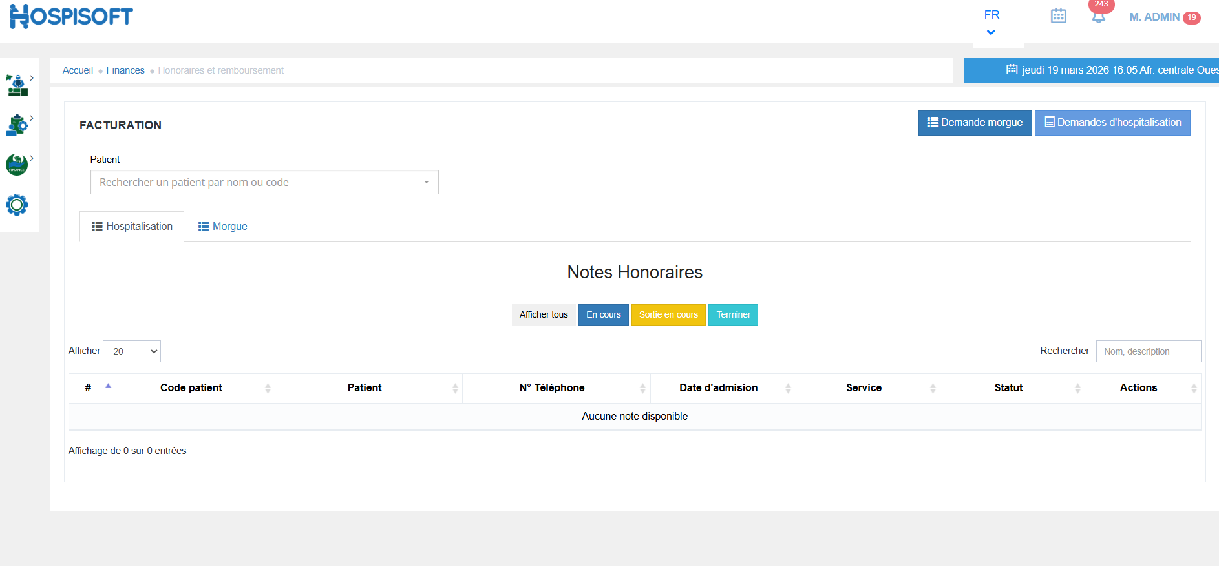Screen dimensions: 1219x567
Task: Open the Finance module sidebar icon
Action: [x=17, y=165]
